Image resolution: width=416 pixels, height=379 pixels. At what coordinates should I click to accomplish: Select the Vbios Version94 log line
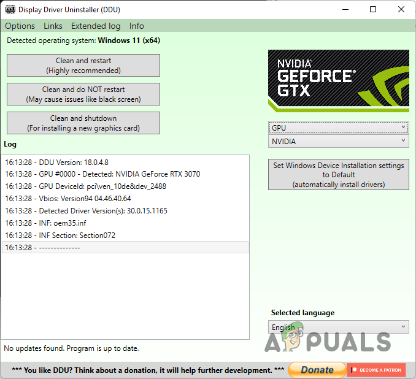[x=125, y=199]
